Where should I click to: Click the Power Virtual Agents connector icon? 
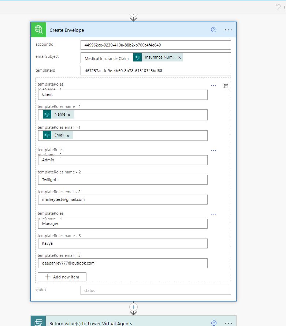click(38, 321)
